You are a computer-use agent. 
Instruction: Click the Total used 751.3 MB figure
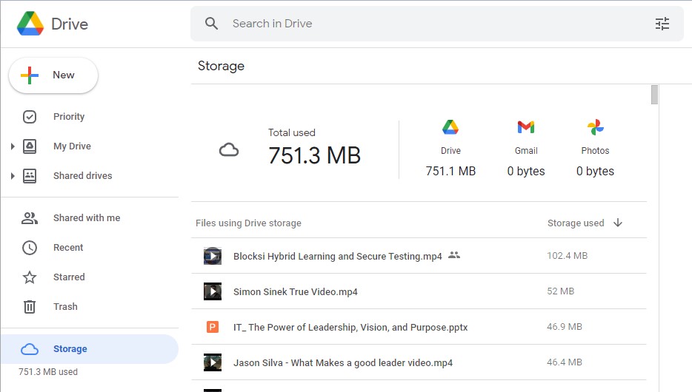pyautogui.click(x=315, y=155)
